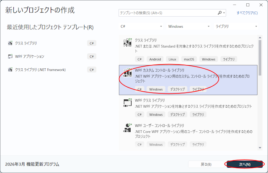The image size is (268, 173).
Task: Open the C# language filter dropdown
Action: (x=140, y=26)
